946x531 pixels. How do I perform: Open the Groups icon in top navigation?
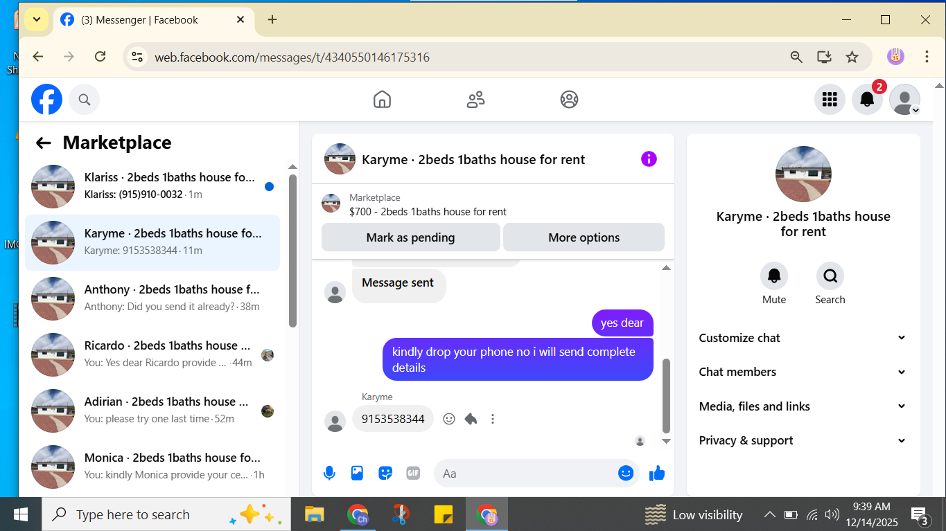click(x=569, y=100)
